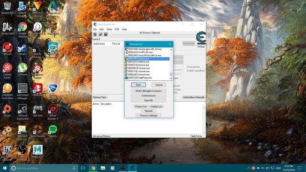
Task: Select the SearchProtocolHost.exe process
Action: 147,55
